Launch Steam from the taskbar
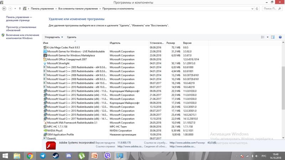 pos(56,156)
